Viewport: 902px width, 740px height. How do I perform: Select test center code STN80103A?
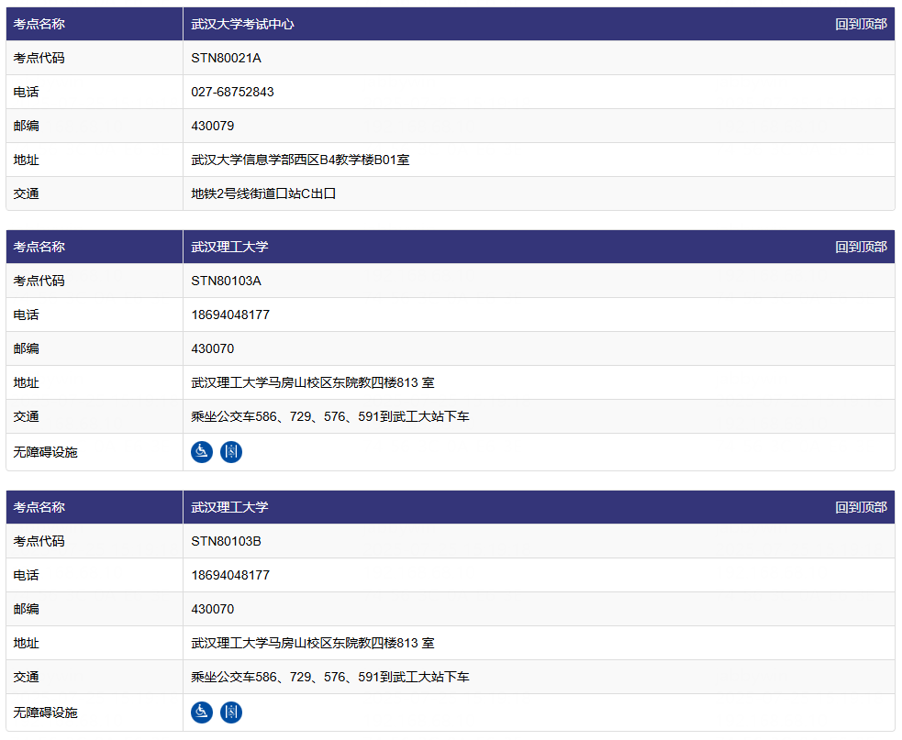point(226,282)
